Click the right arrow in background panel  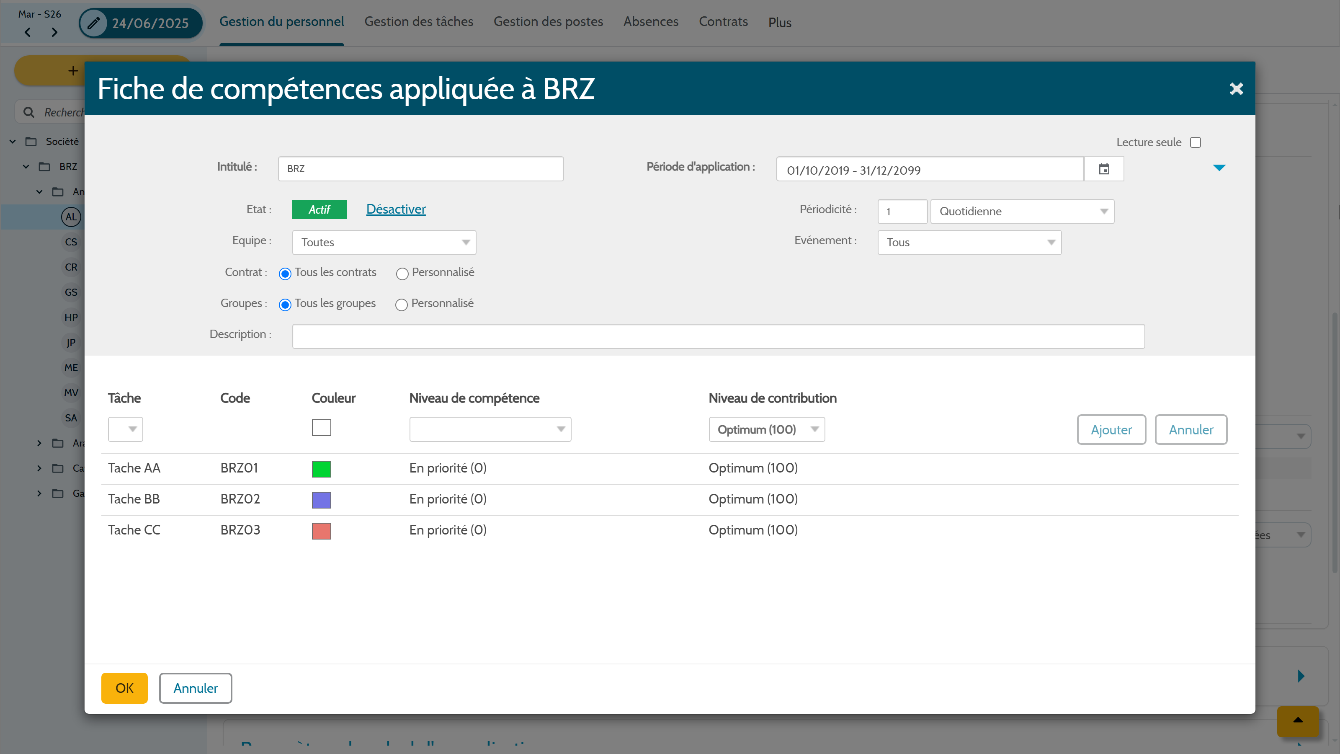(x=1301, y=676)
